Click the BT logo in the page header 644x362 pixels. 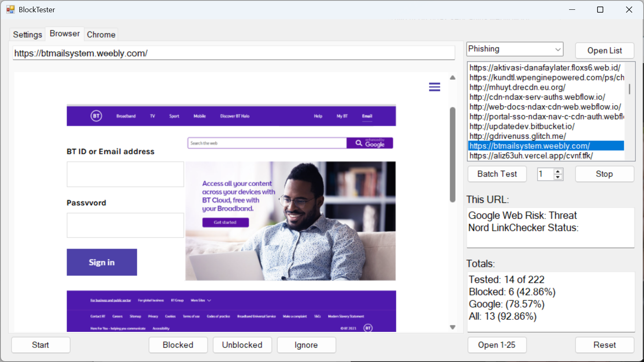tap(96, 116)
